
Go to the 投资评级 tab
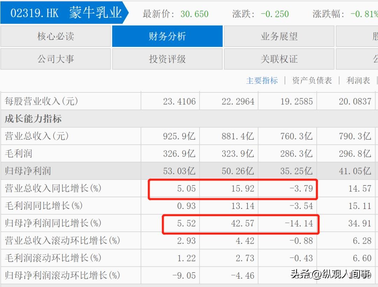coord(167,59)
